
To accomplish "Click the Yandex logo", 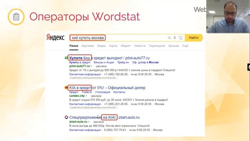I will (x=55, y=38).
